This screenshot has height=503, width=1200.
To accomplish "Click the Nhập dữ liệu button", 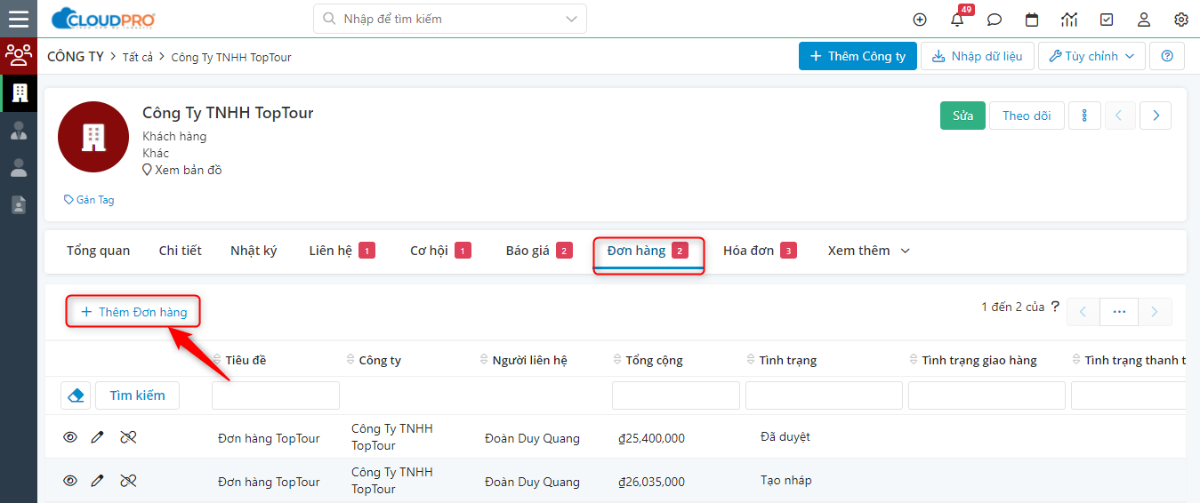I will pos(977,56).
